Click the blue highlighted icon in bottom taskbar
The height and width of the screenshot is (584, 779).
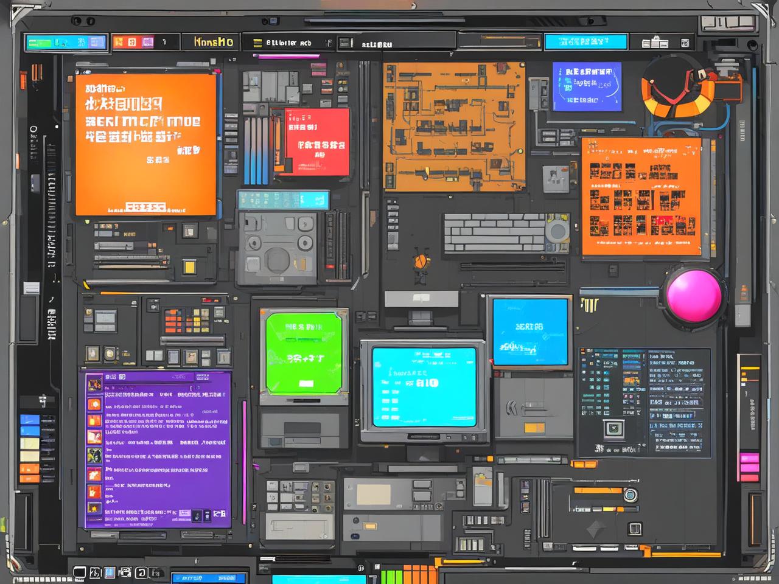[110, 572]
